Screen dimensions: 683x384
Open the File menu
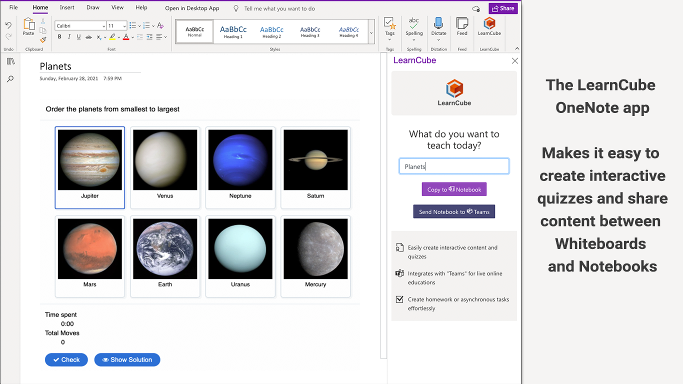(x=13, y=7)
